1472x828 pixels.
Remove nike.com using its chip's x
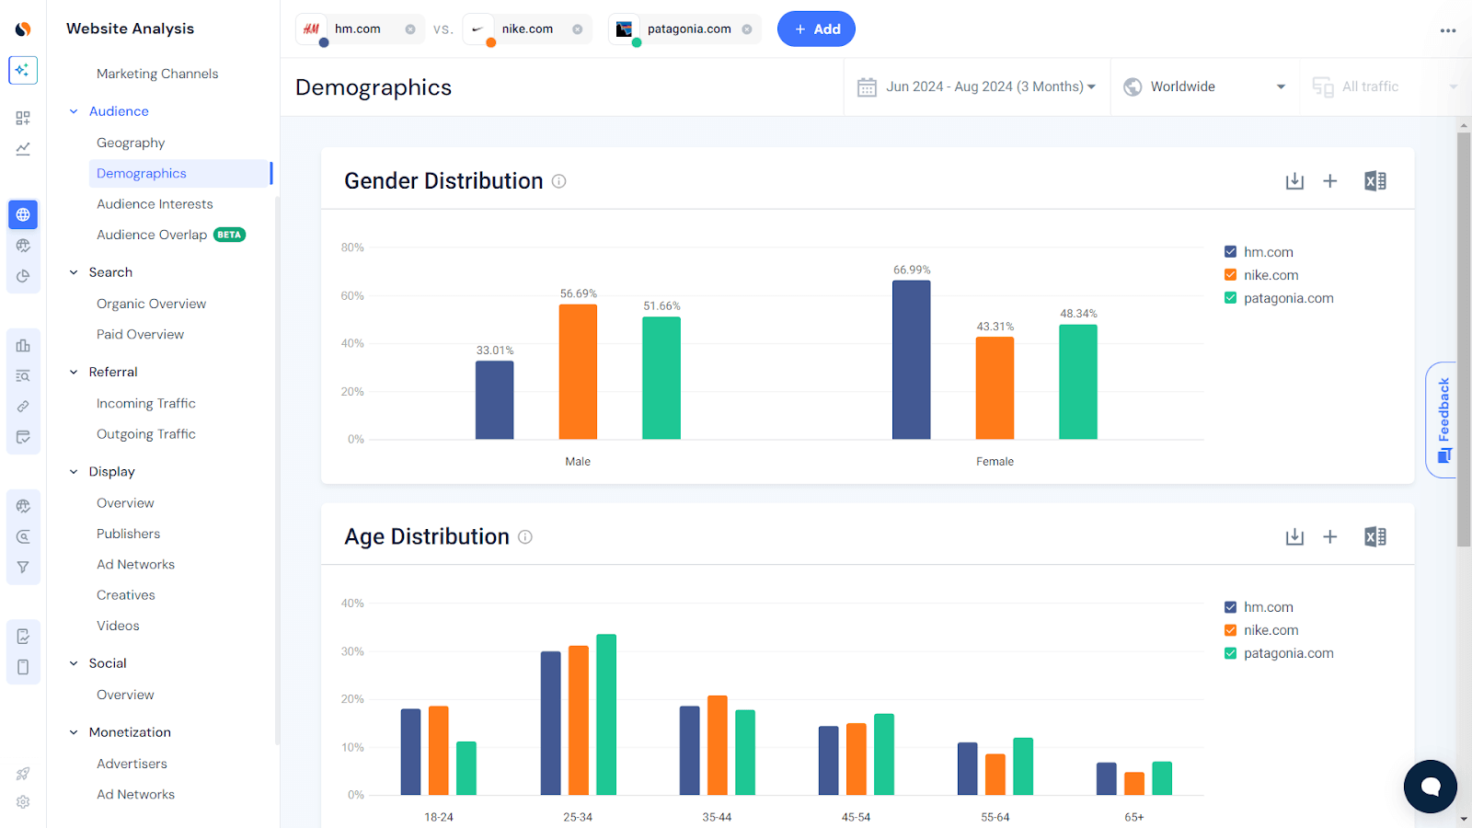(578, 29)
